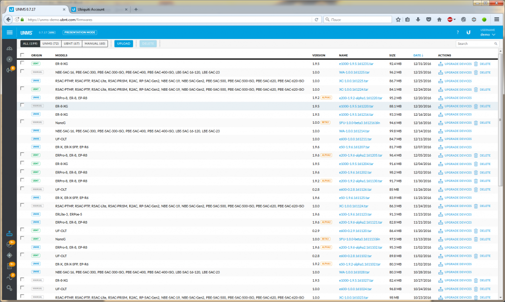Open the firmware sidebar icon highlighted in blue

[x=9, y=234]
